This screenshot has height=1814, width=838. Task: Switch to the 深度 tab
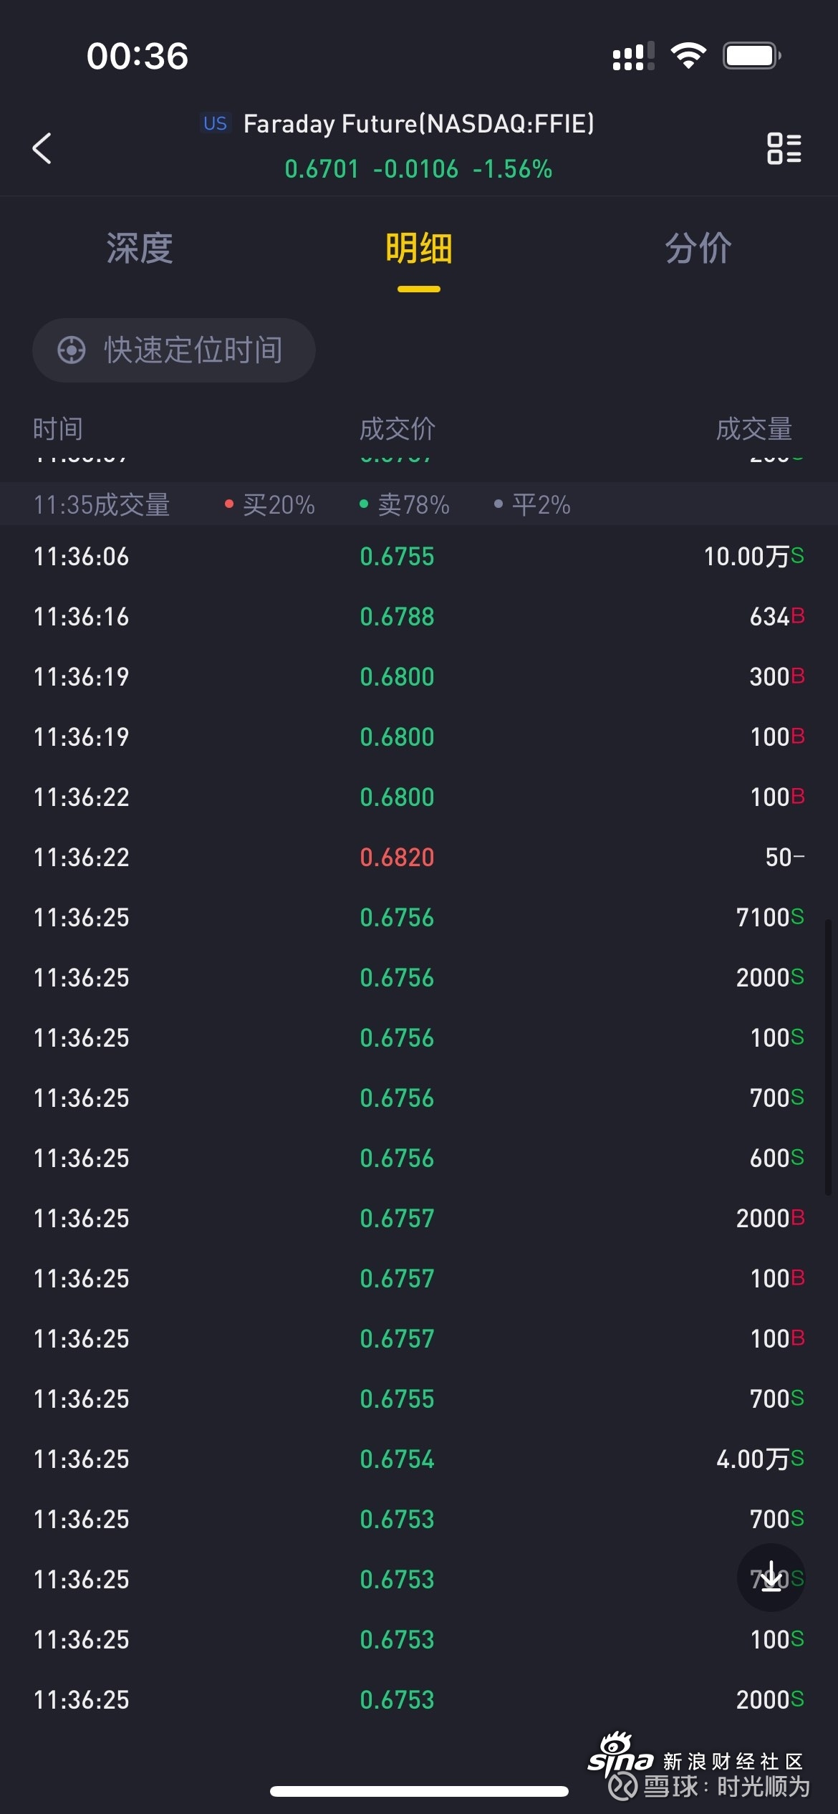(140, 249)
